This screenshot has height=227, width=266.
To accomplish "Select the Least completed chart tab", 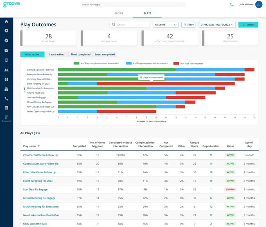I will 105,55.
